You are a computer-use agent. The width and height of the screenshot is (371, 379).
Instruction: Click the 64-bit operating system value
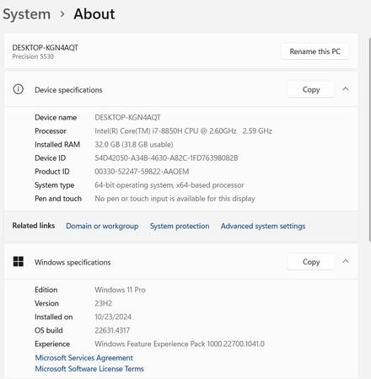click(x=169, y=185)
